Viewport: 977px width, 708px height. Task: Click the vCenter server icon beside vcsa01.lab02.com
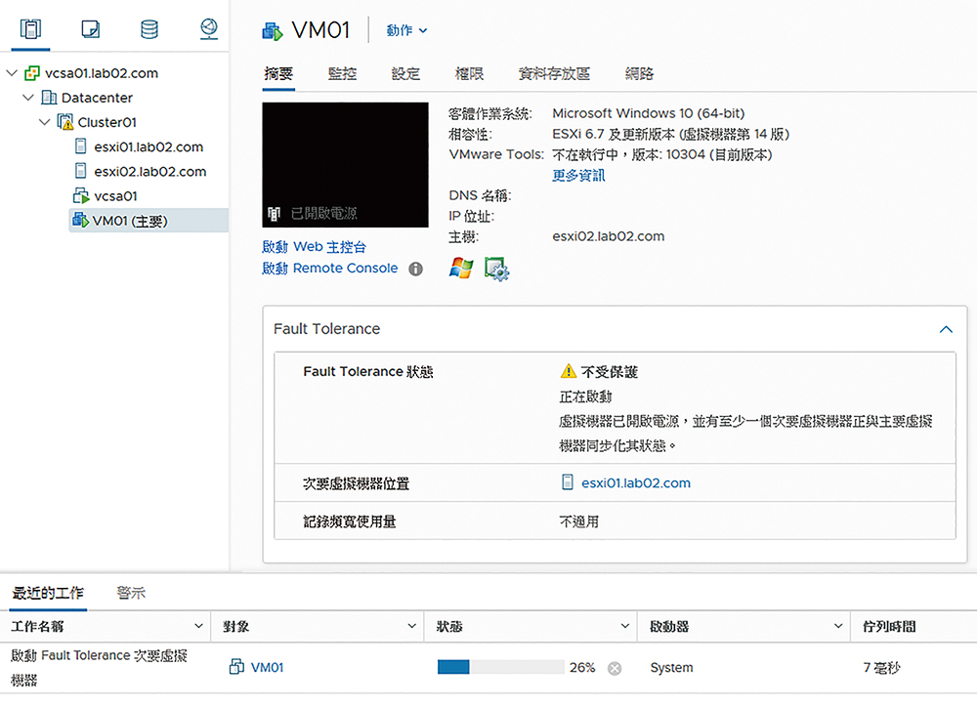click(x=32, y=73)
